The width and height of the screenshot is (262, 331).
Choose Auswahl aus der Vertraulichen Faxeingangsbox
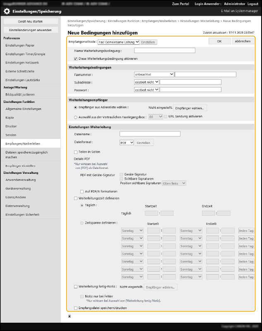click(75, 117)
